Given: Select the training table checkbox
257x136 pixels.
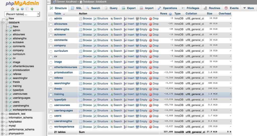Looking at the screenshot, I should pos(51,95).
